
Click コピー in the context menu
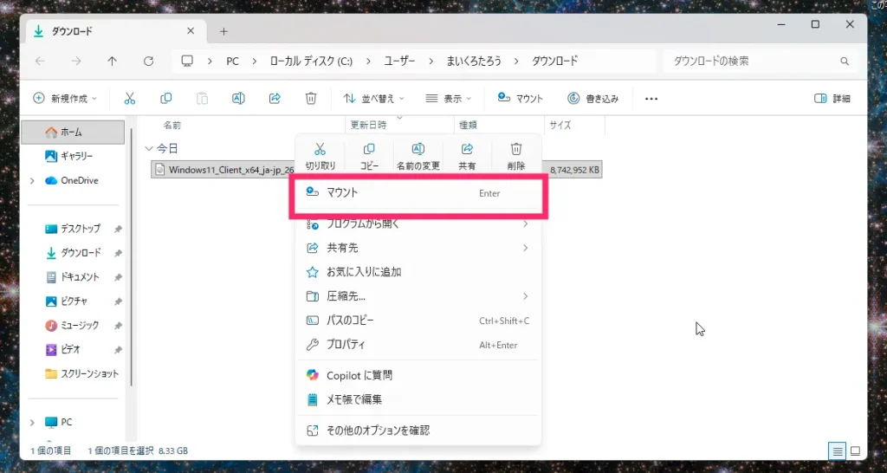369,156
